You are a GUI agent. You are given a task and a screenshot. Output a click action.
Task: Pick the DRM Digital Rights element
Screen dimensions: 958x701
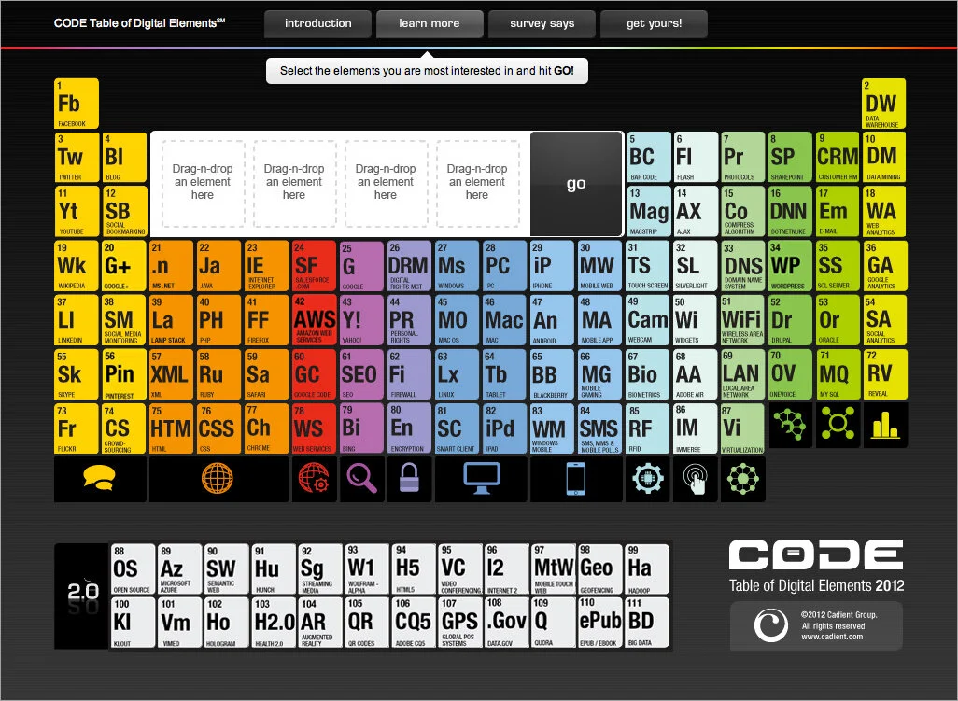click(x=409, y=266)
